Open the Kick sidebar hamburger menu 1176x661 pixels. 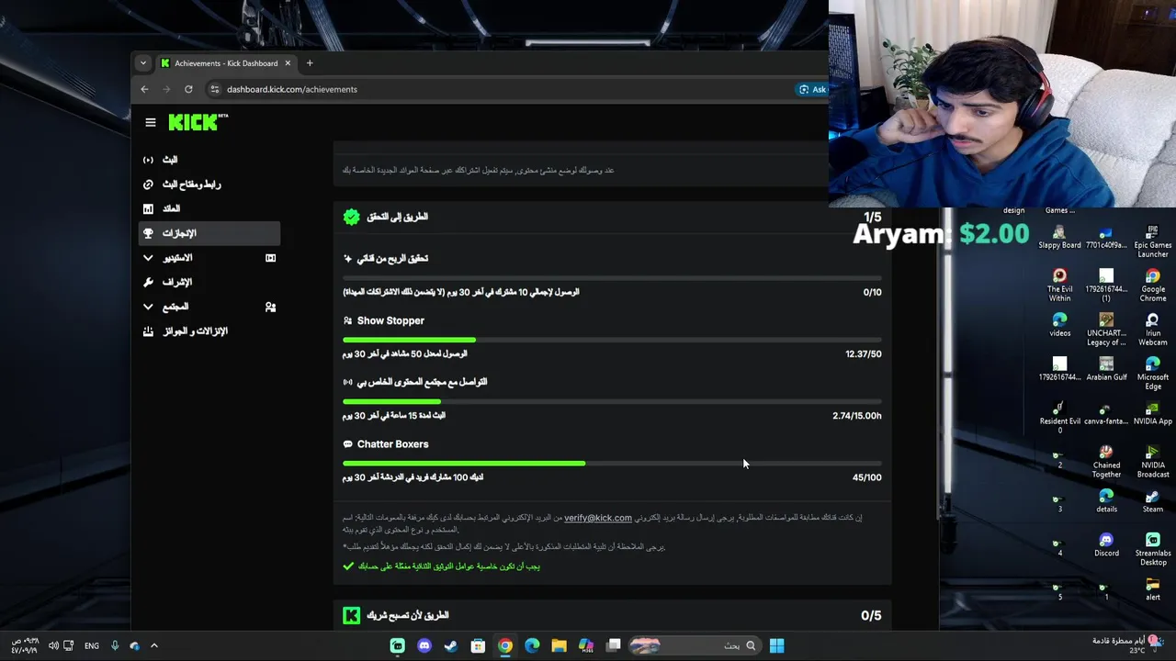click(x=151, y=122)
